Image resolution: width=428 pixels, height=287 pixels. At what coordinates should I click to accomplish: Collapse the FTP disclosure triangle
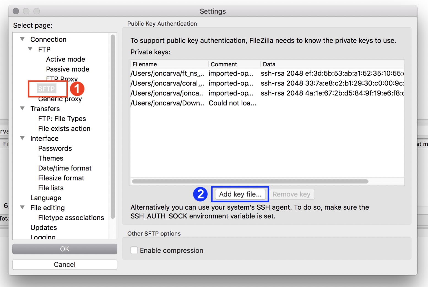[30, 49]
